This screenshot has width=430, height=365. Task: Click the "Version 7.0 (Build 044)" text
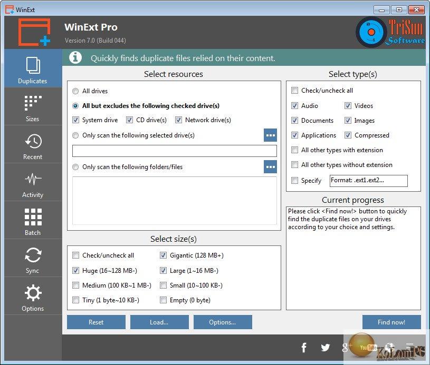click(95, 41)
